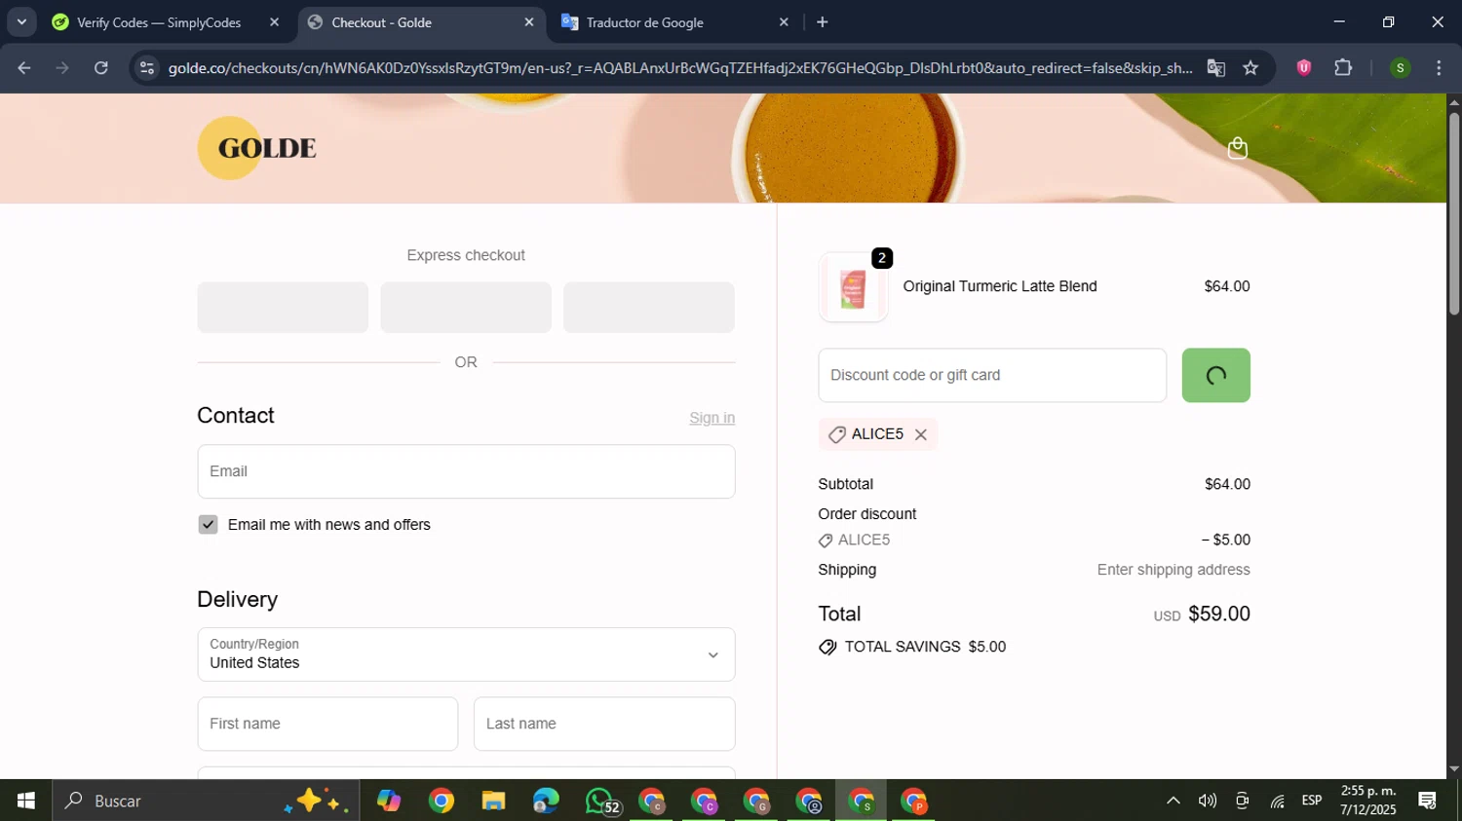Click the TOTAL SAVINGS $5.00 text

tap(925, 647)
